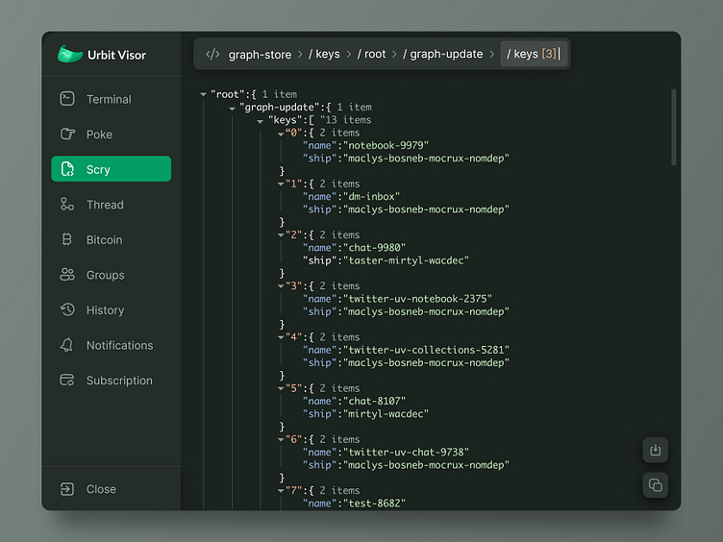Click the / keys [3] path input
723x542 pixels.
tap(535, 54)
